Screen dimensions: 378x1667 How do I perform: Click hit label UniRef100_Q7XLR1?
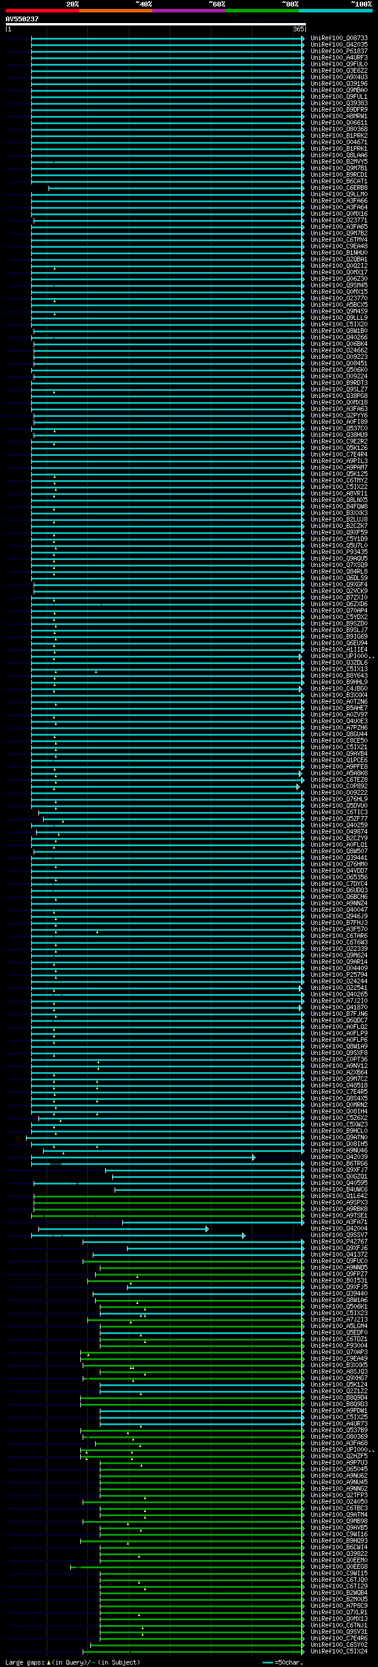coord(339,1611)
